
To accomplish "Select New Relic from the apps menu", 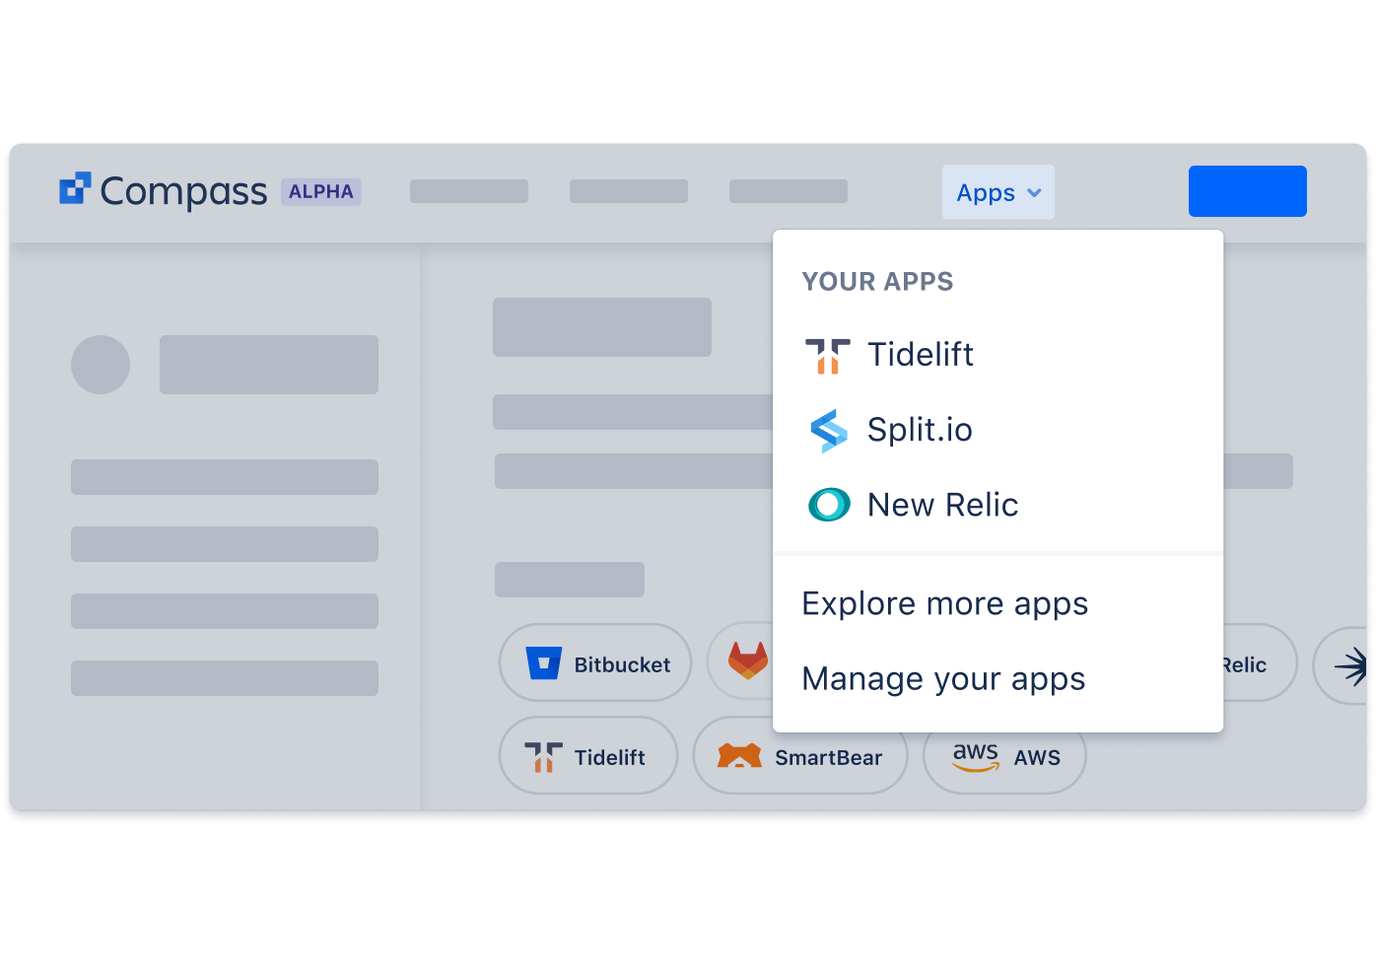I will coord(998,505).
